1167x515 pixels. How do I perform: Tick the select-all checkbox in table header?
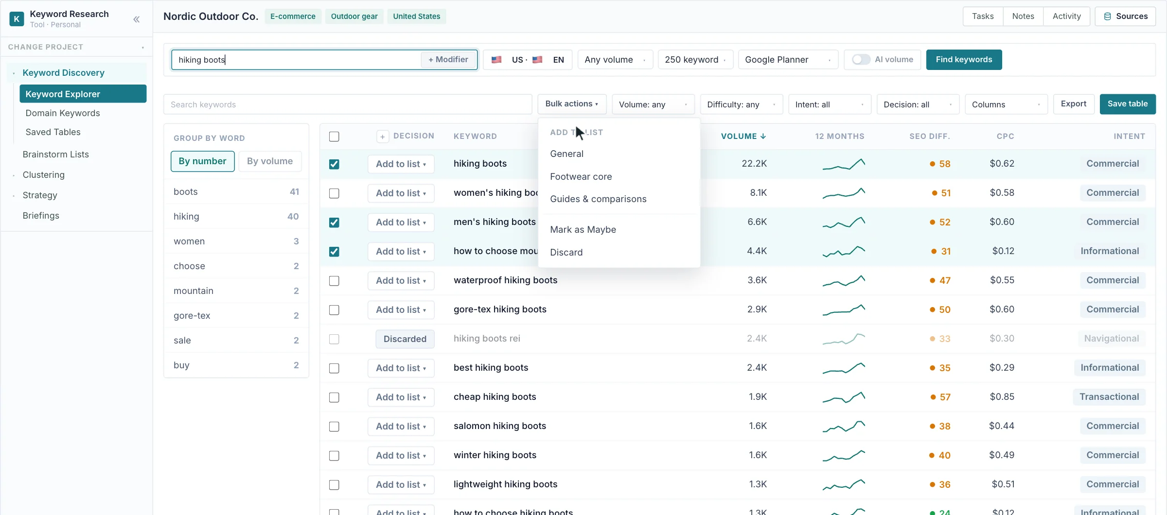coord(334,137)
